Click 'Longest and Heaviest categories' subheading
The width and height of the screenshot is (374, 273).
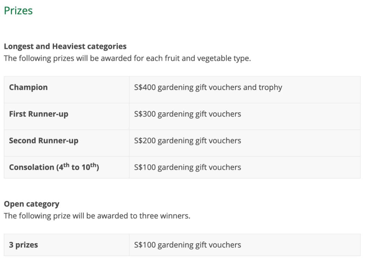65,46
